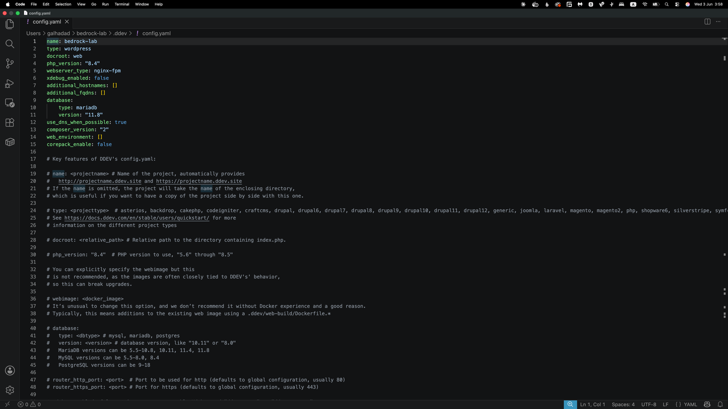Click the '# webimage: <docker_image>' comment line
Viewport: 728px width, 409px height.
click(x=85, y=299)
